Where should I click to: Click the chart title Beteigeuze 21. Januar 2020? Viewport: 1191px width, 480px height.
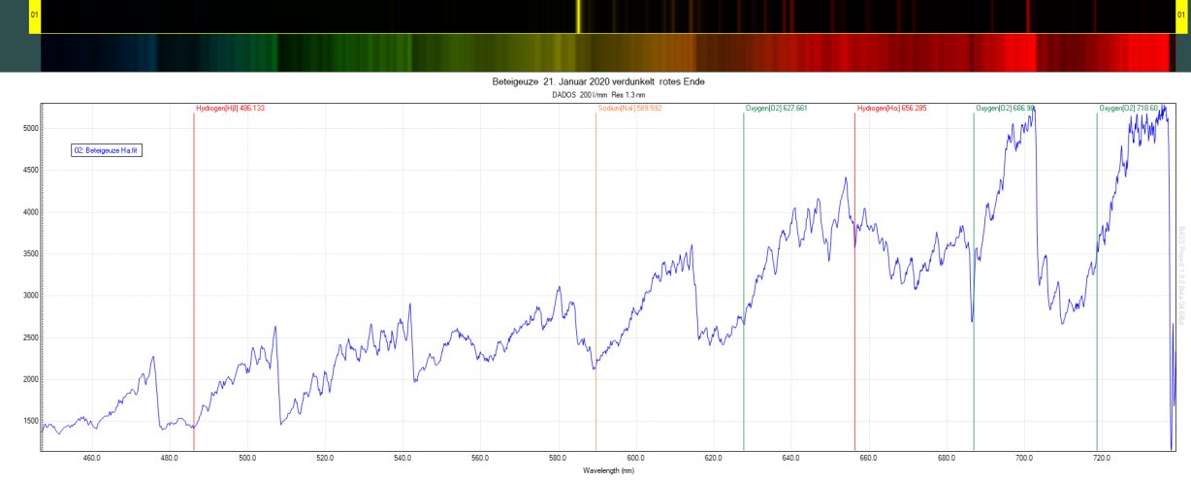pos(598,82)
